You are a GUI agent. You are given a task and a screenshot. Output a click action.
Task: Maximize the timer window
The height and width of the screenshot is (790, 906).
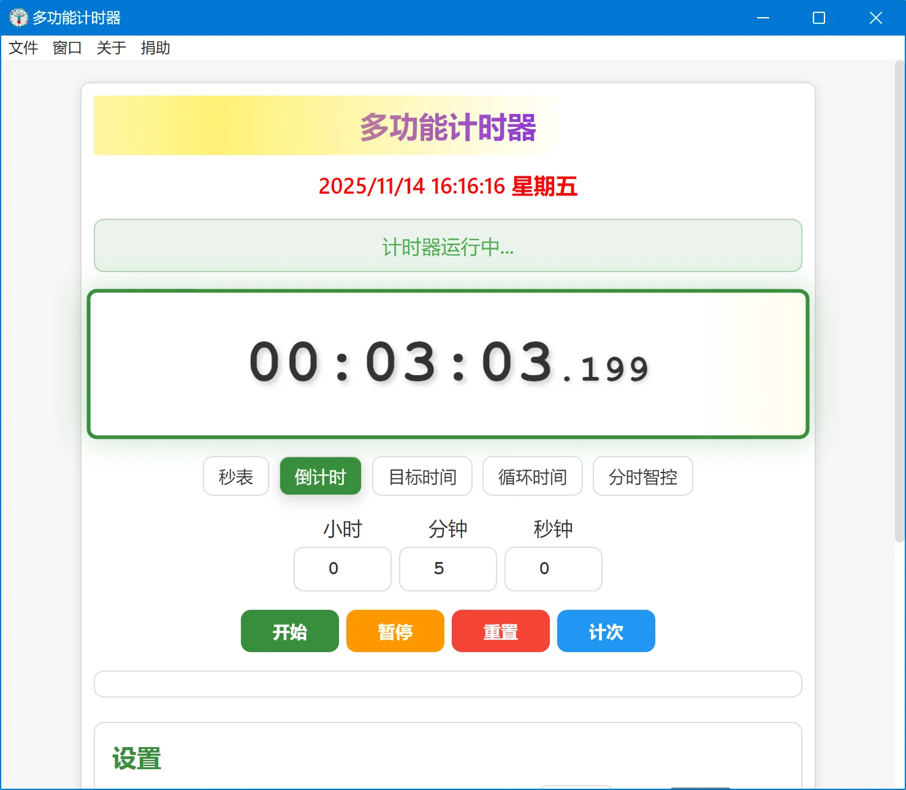click(818, 18)
